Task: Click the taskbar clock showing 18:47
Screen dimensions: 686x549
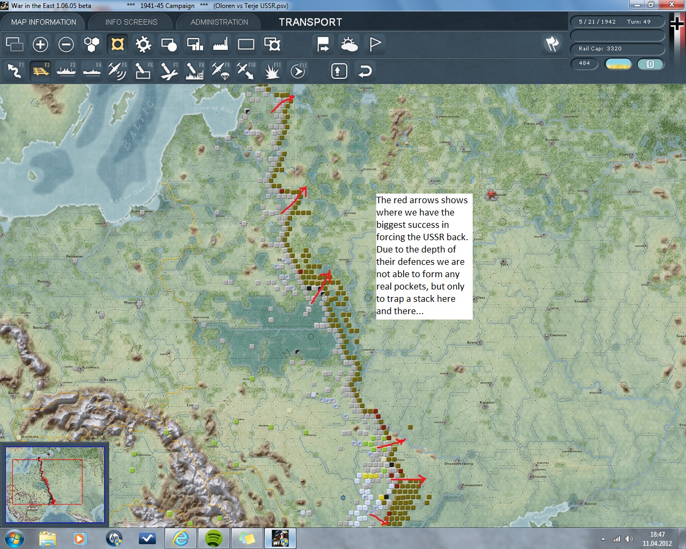Action: coord(657,539)
